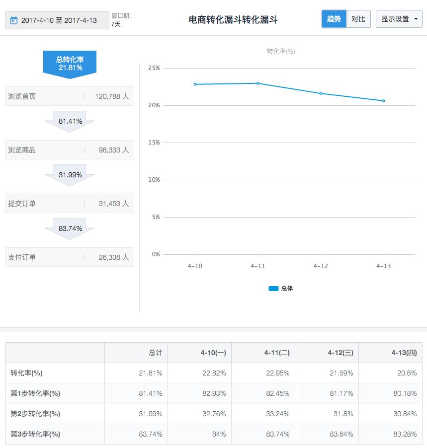Open the 浏览首页 funnel step

pyautogui.click(x=70, y=96)
